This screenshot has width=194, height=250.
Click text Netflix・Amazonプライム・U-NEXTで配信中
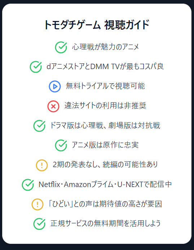(105, 185)
